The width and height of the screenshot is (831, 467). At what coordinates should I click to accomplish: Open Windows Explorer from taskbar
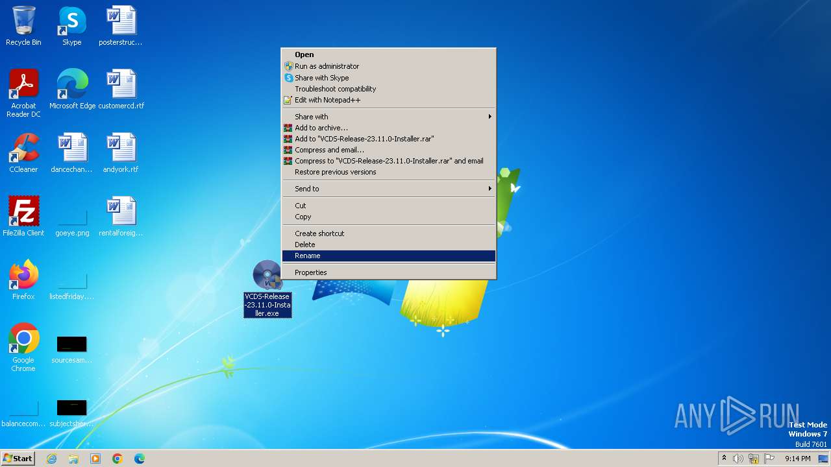point(73,459)
